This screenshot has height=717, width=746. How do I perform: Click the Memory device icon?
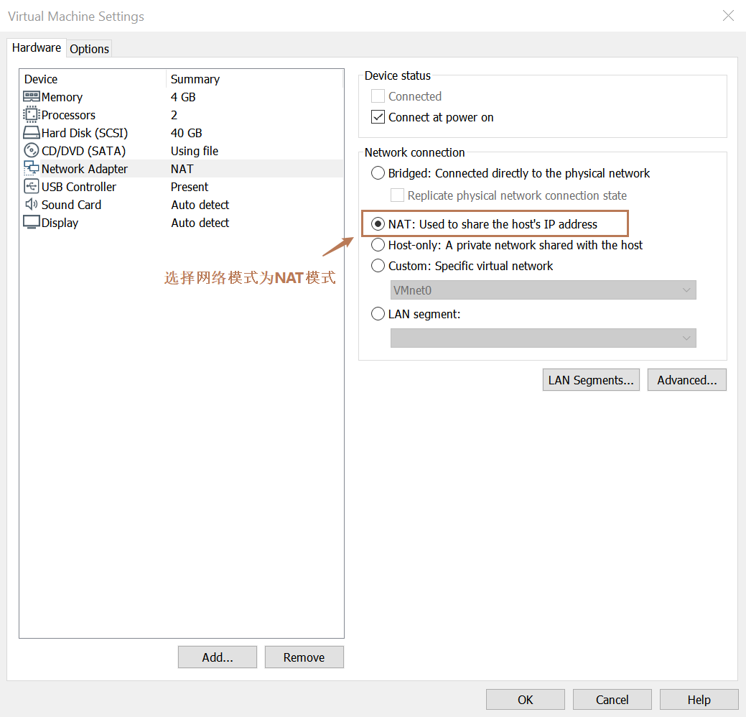pyautogui.click(x=32, y=97)
